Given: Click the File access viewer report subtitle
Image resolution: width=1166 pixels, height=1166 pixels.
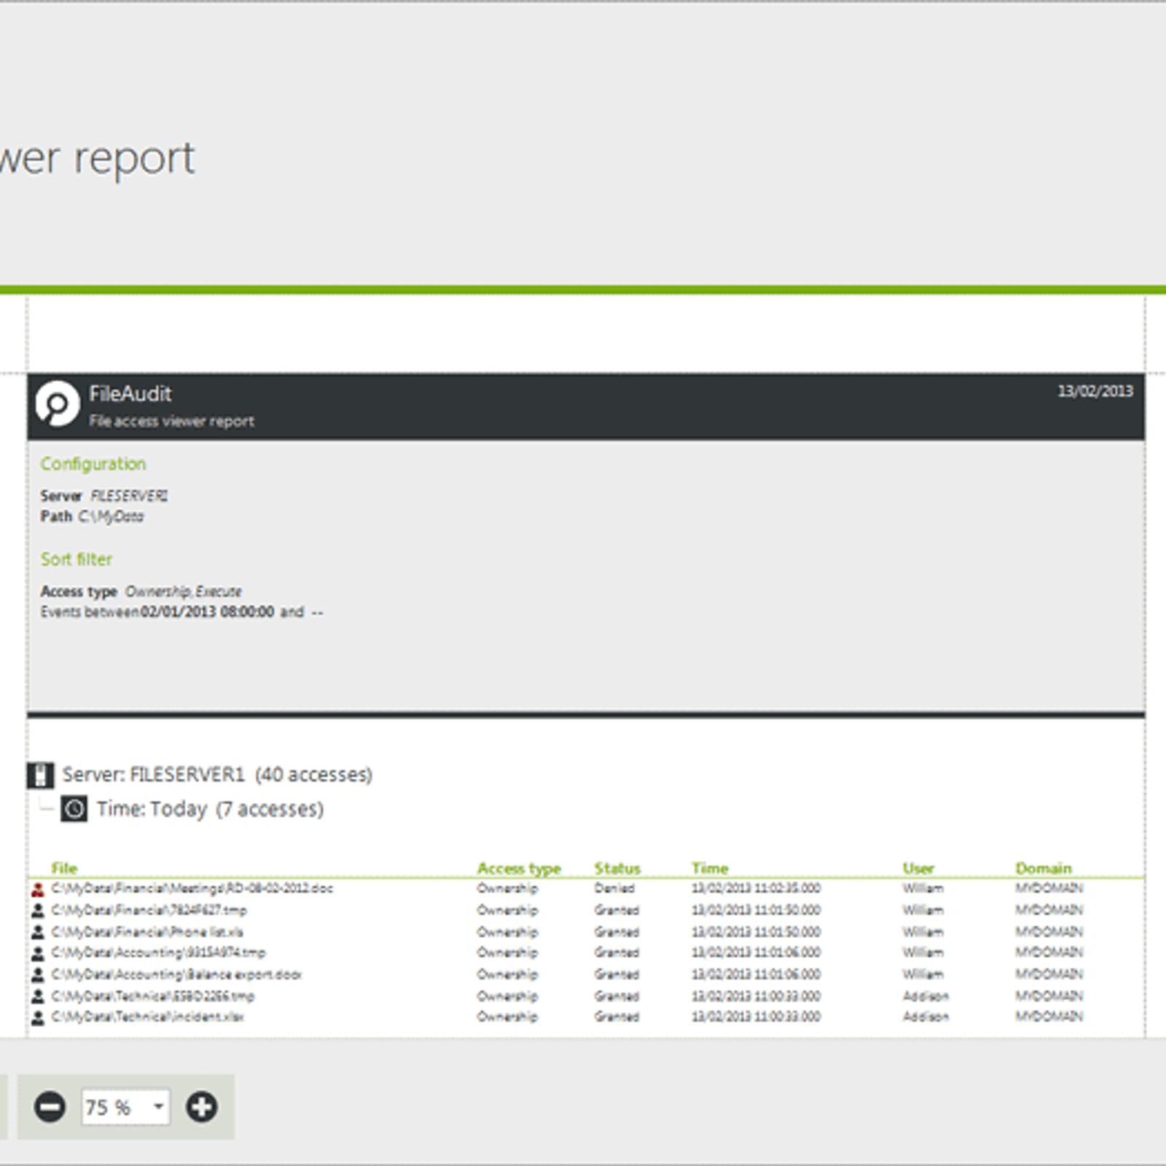Looking at the screenshot, I should coord(172,420).
